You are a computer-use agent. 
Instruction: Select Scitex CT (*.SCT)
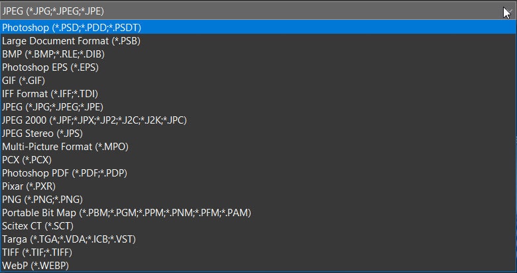click(258, 226)
